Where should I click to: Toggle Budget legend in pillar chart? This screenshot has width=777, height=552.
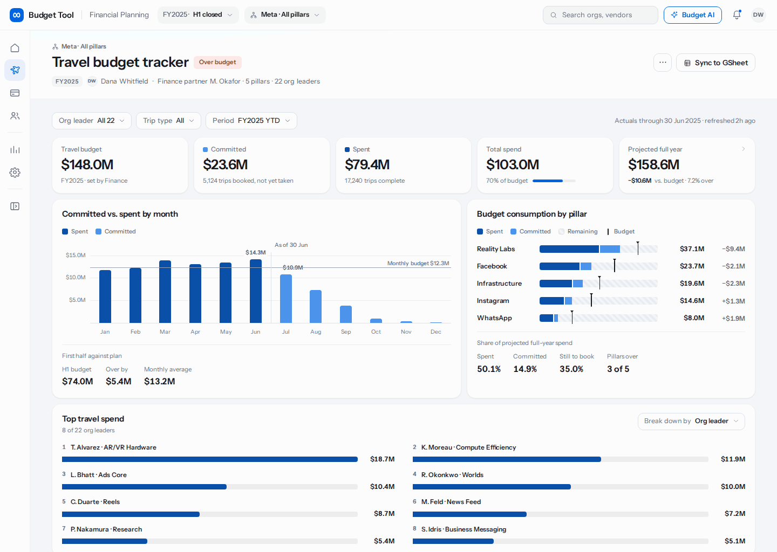point(621,232)
